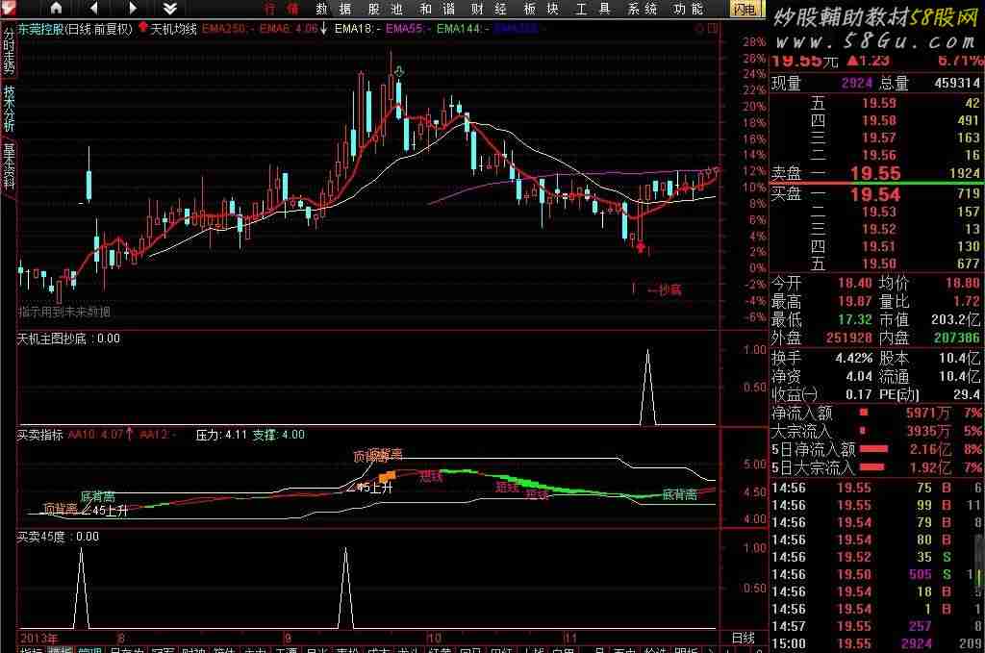The width and height of the screenshot is (985, 653).
Task: Click the 日线 period selector
Action: click(x=744, y=638)
